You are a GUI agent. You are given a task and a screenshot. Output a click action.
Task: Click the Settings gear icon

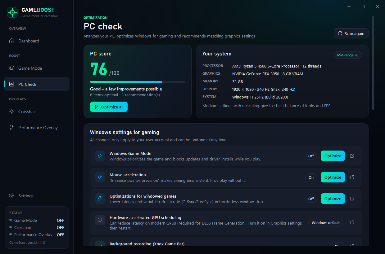pyautogui.click(x=12, y=196)
